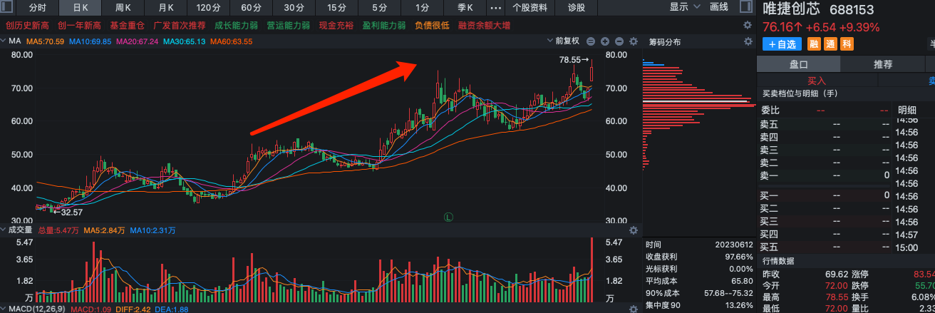
Task: Switch to the 周K weekly tab
Action: click(123, 8)
